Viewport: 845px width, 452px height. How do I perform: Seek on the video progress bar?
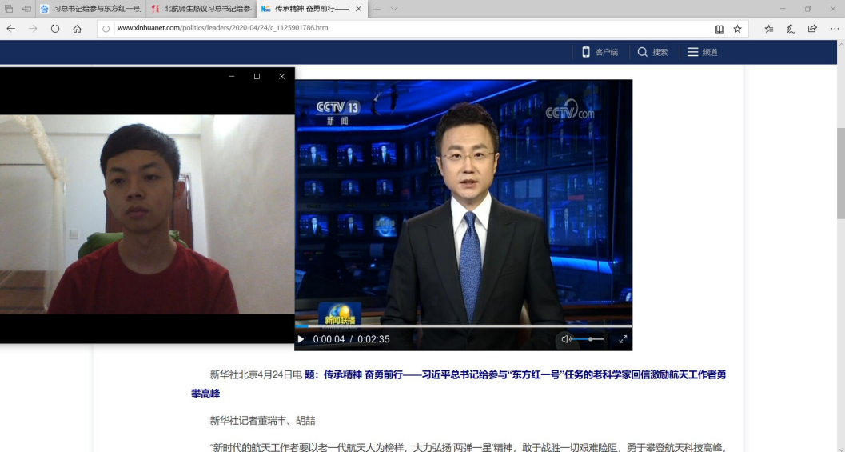pyautogui.click(x=464, y=327)
